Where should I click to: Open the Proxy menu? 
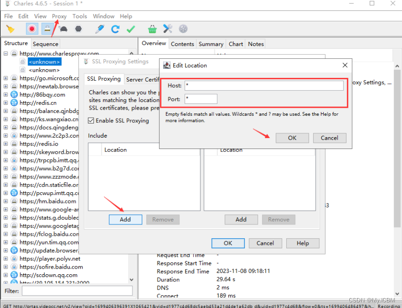pyautogui.click(x=59, y=16)
